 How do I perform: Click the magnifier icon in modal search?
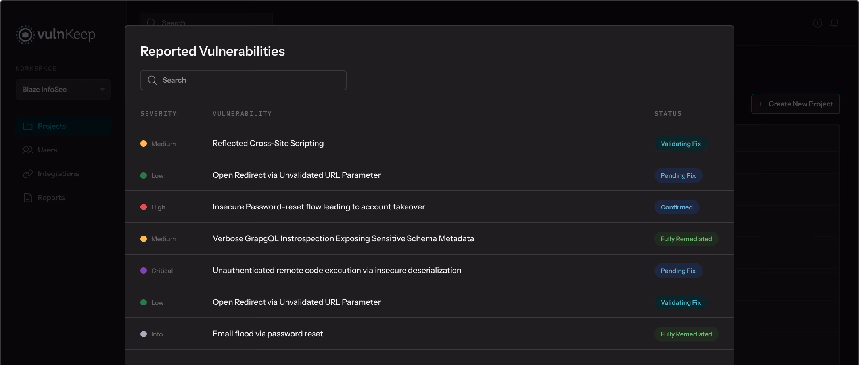click(x=152, y=80)
